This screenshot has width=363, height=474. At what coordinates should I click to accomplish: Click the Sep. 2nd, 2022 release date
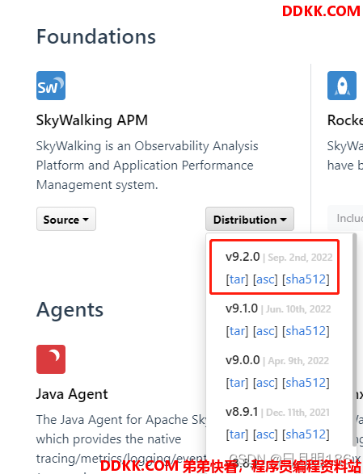[x=300, y=258]
